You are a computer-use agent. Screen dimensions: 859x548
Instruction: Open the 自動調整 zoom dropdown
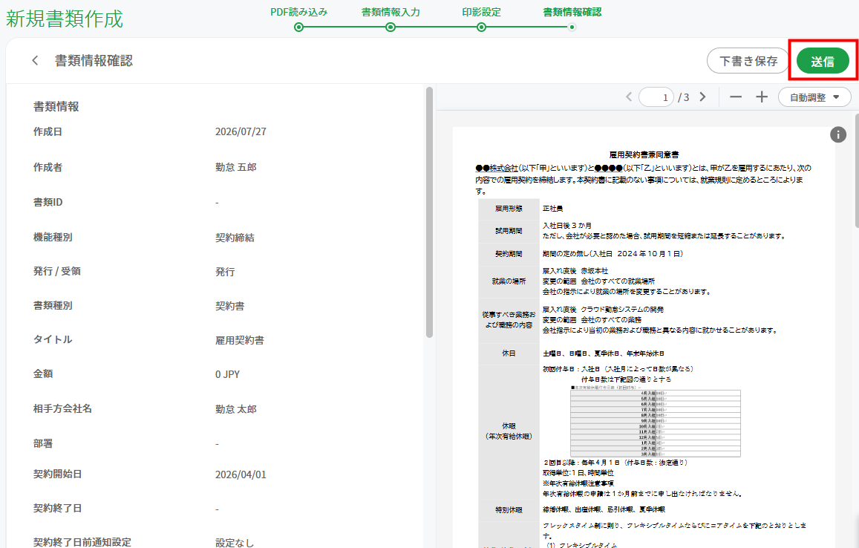coord(814,97)
